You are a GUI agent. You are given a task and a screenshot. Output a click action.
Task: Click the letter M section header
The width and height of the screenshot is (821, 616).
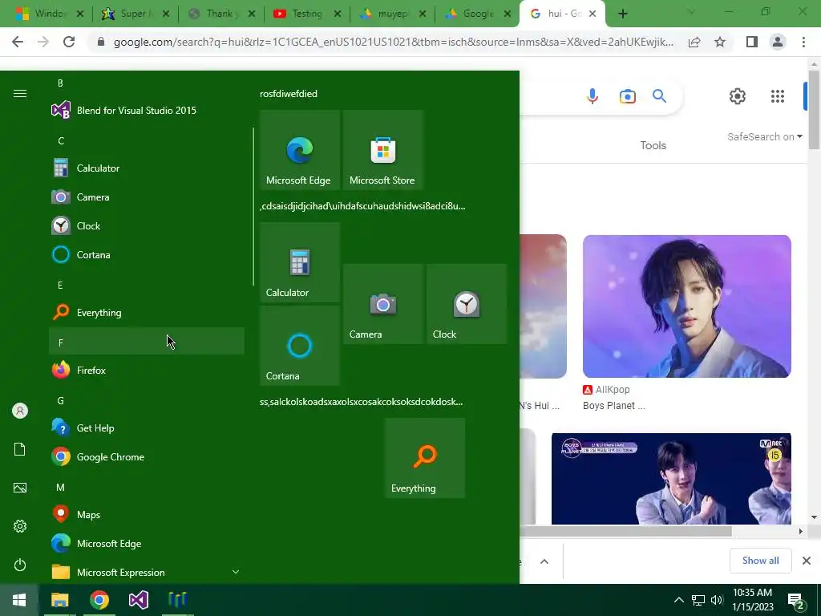[147, 487]
